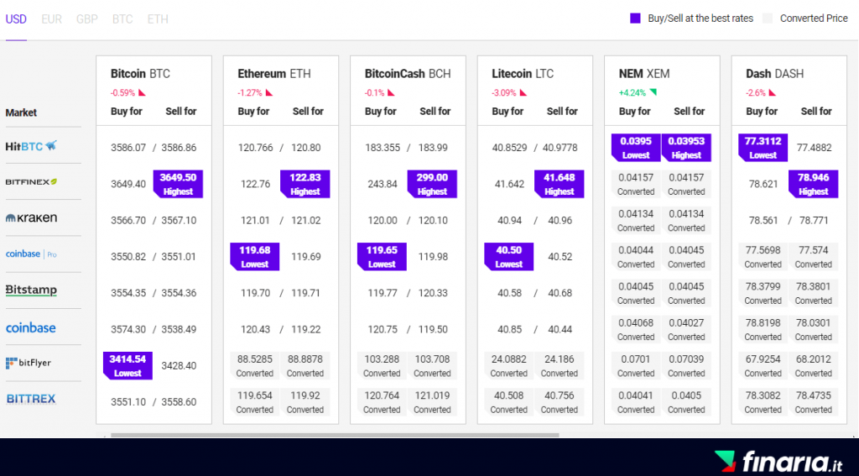Select Ethereum lowest buy price 119.68
Viewport: 859px width, 476px height.
tap(255, 257)
